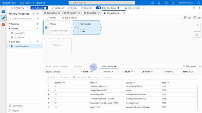Open the Derived column's settings tab

pyautogui.click(x=56, y=66)
